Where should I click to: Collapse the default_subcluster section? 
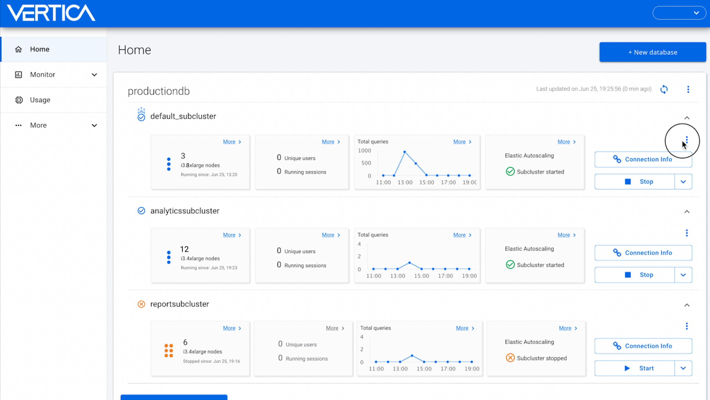click(687, 118)
